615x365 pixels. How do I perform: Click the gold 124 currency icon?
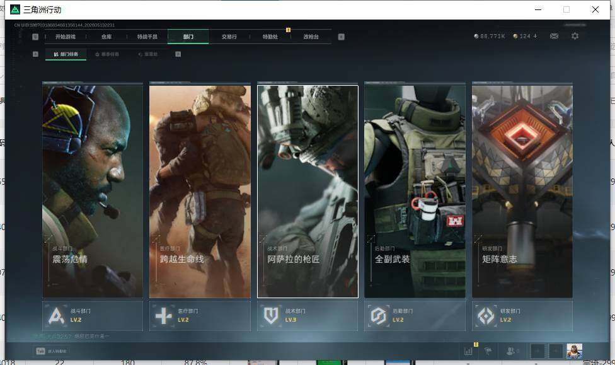515,36
